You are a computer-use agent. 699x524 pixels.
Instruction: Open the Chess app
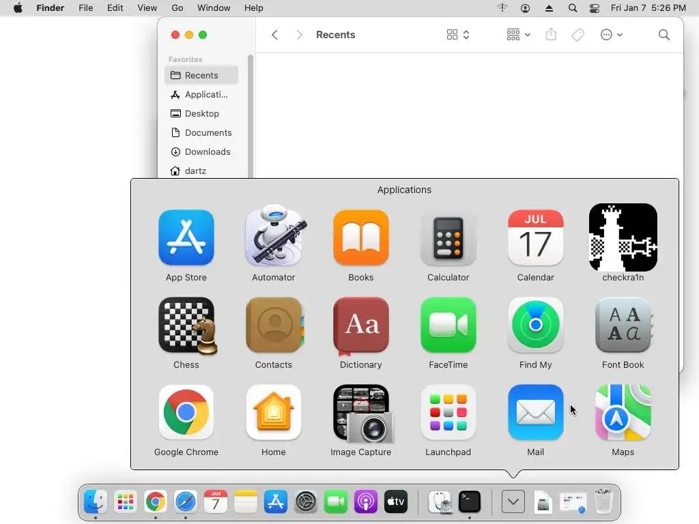pyautogui.click(x=187, y=325)
